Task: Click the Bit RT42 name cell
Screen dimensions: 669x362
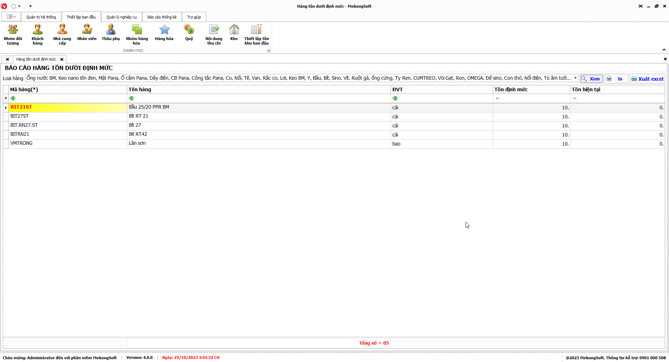Action: [259, 135]
